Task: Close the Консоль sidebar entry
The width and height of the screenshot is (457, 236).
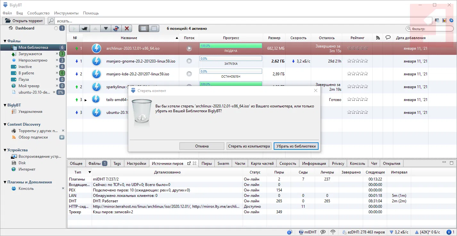Action: pyautogui.click(x=63, y=189)
